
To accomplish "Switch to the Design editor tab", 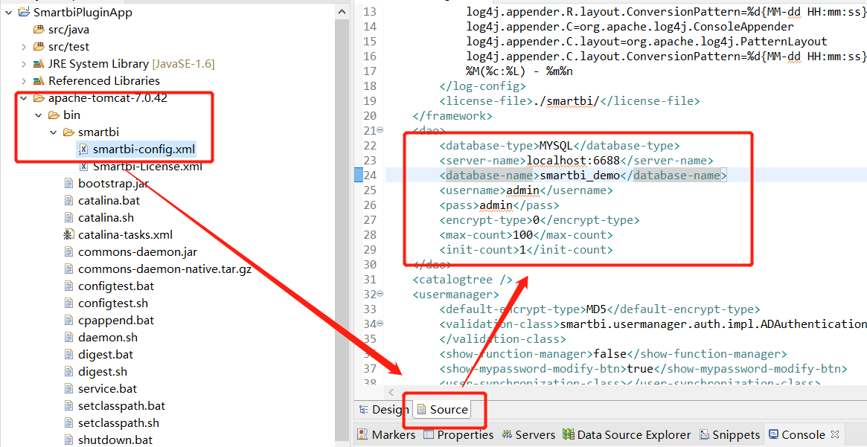I will [x=384, y=409].
